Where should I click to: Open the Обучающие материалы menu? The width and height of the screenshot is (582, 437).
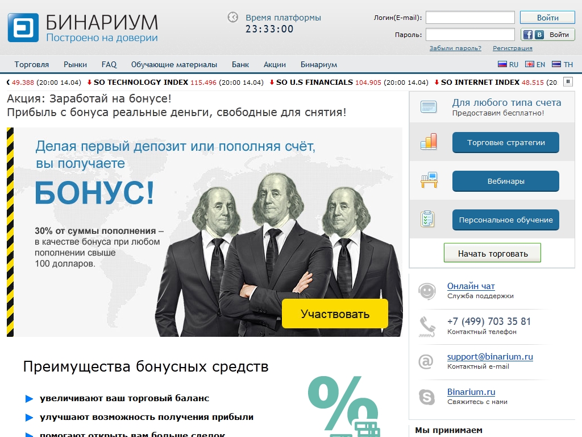point(174,64)
